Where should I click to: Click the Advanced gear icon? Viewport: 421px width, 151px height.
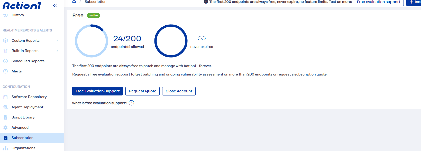5,127
